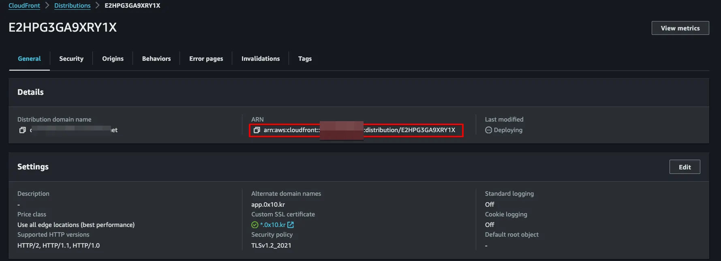Click the price class value 'Use all edge locations'
This screenshot has width=721, height=261.
point(76,225)
